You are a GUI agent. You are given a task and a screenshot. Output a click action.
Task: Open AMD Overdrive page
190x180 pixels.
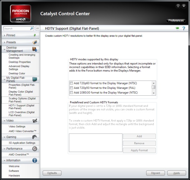pos(19,155)
